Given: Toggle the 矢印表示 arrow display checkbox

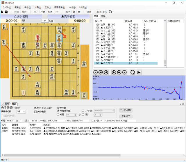Looking at the screenshot, I should [35, 112].
